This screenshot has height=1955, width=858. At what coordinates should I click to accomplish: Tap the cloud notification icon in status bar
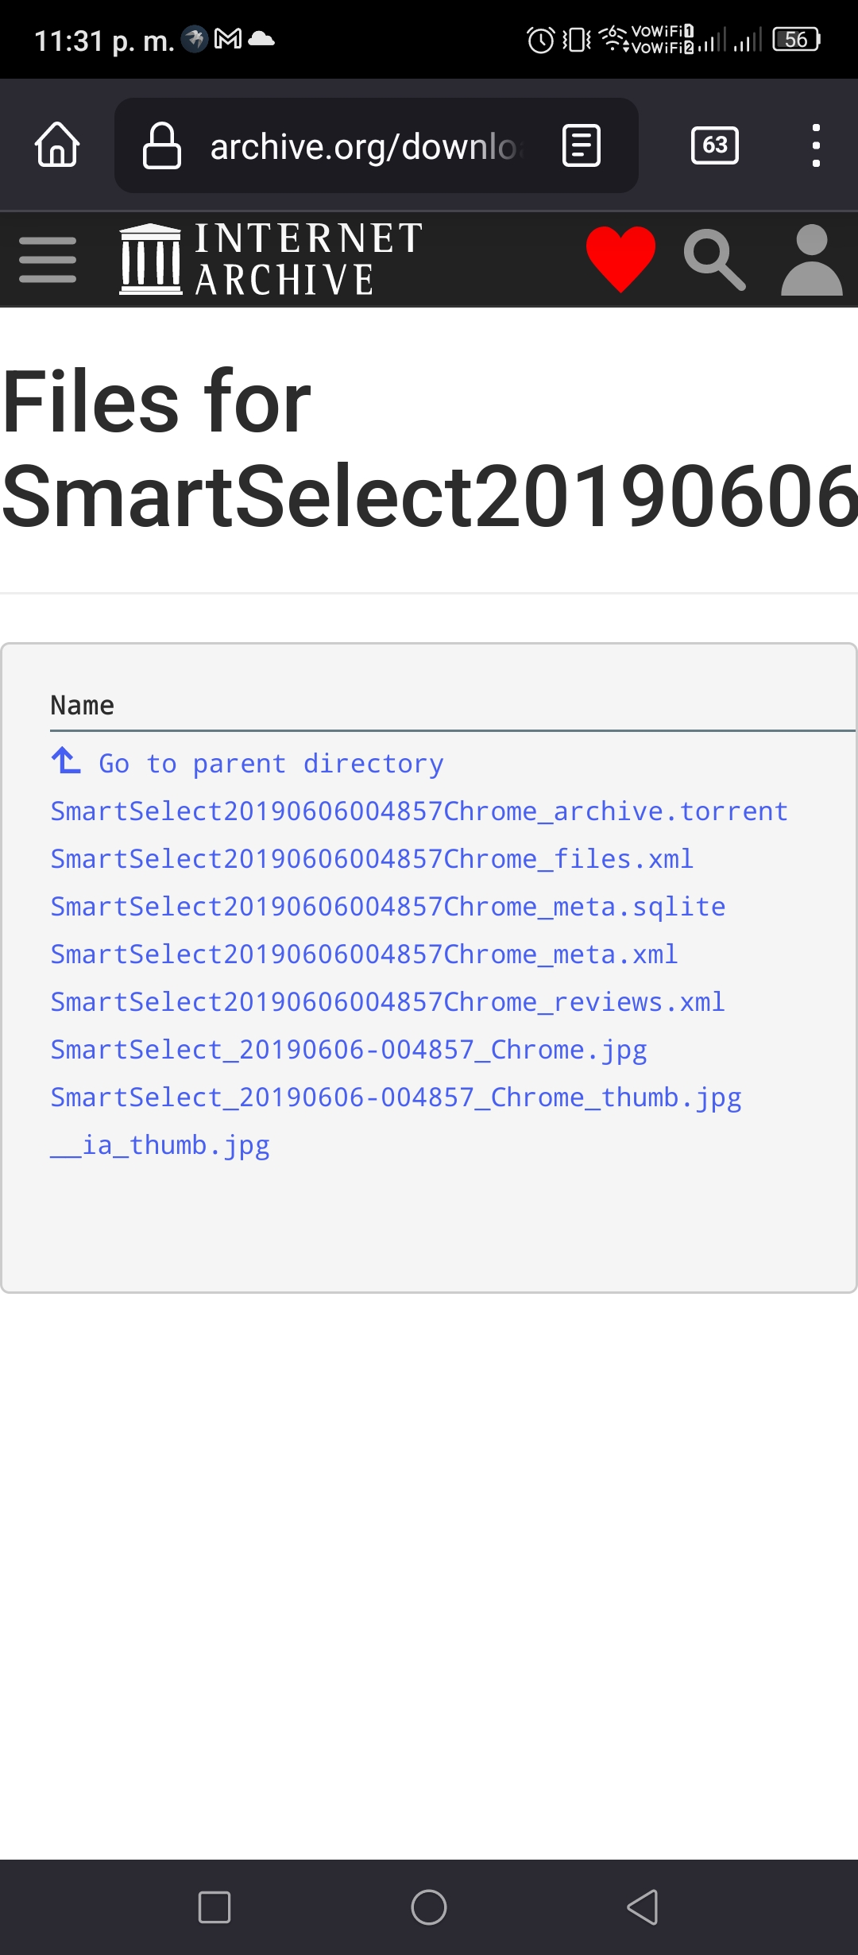coord(261,39)
